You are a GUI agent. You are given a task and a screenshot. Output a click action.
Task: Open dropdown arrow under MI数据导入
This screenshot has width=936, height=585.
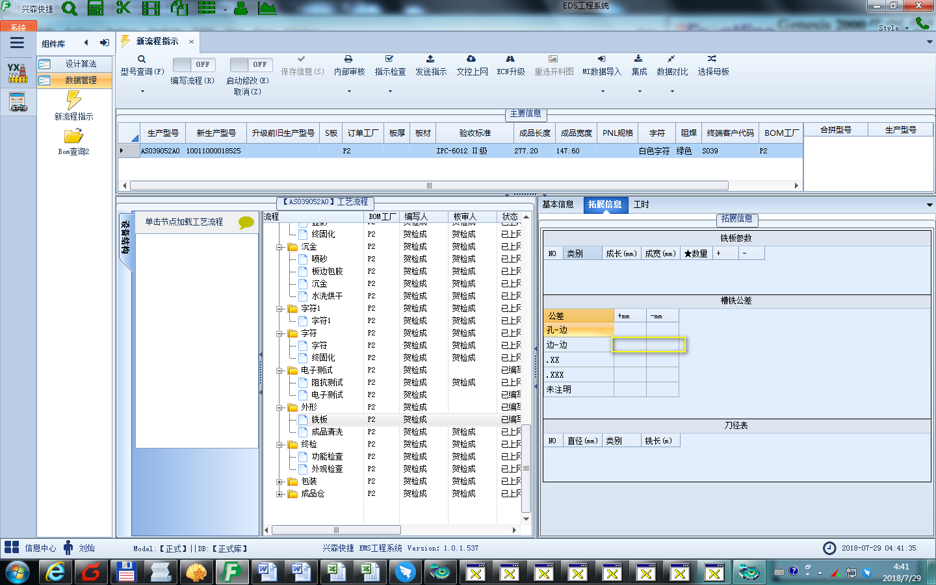tap(603, 91)
